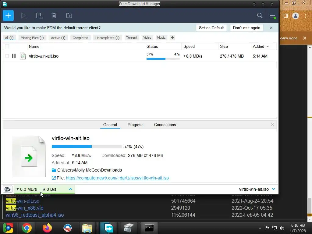
Task: Select the Active (1) filter tab
Action: [58, 38]
